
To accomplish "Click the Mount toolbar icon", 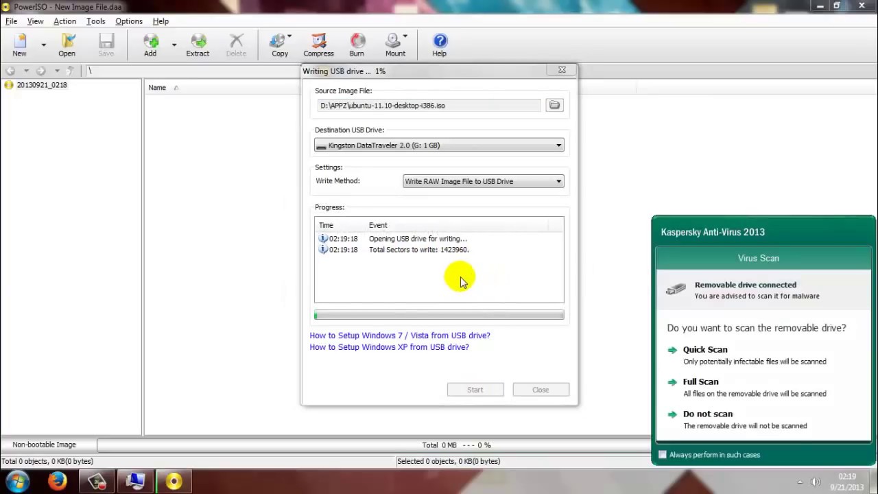I will 394,45.
